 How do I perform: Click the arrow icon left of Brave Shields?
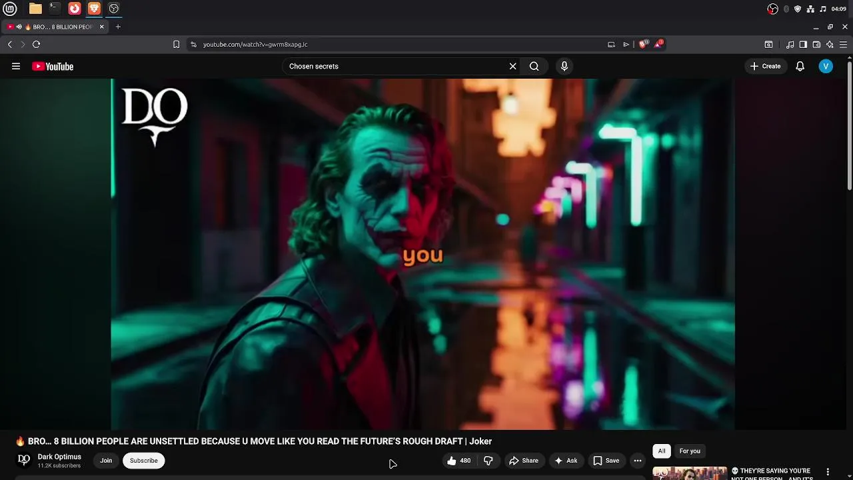tap(626, 44)
